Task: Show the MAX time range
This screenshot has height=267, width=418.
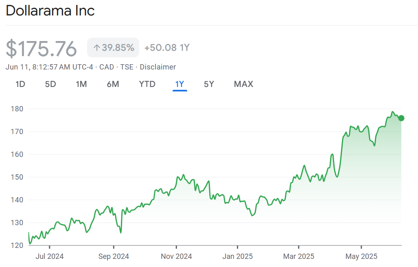Action: point(243,84)
